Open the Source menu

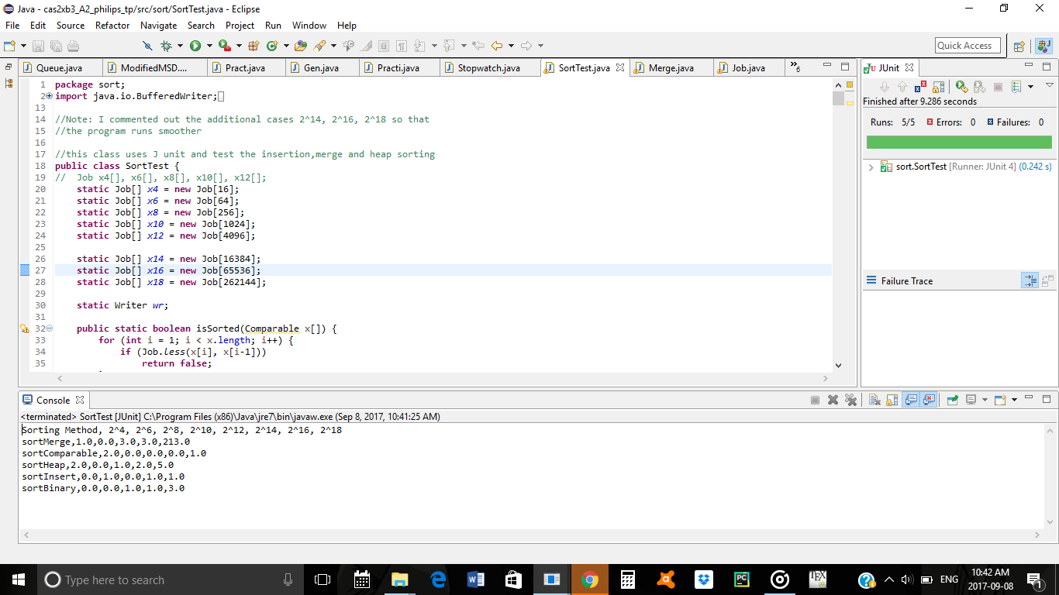71,26
